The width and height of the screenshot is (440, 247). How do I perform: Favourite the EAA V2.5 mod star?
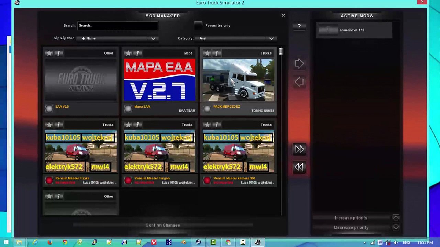49,53
